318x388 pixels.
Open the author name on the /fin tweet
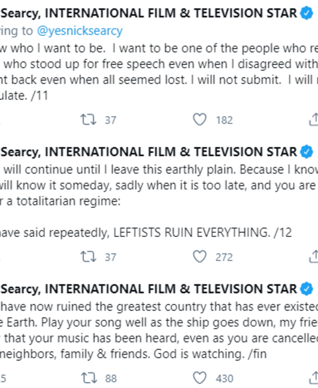[x=148, y=289]
